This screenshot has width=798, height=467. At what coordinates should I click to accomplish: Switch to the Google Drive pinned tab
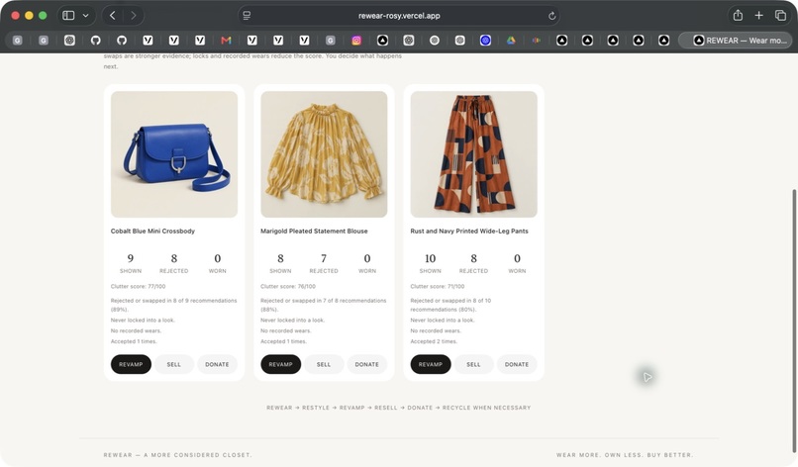[511, 41]
